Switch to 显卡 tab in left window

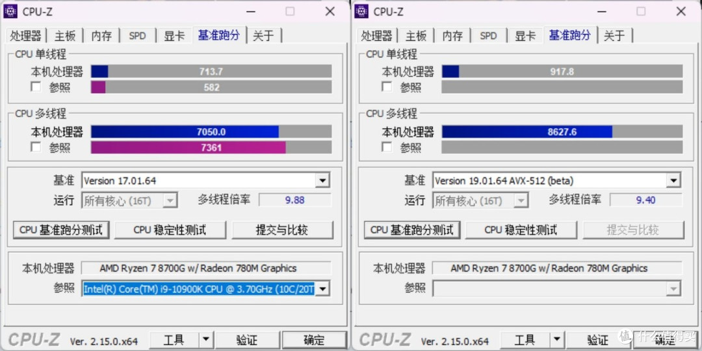tap(174, 36)
